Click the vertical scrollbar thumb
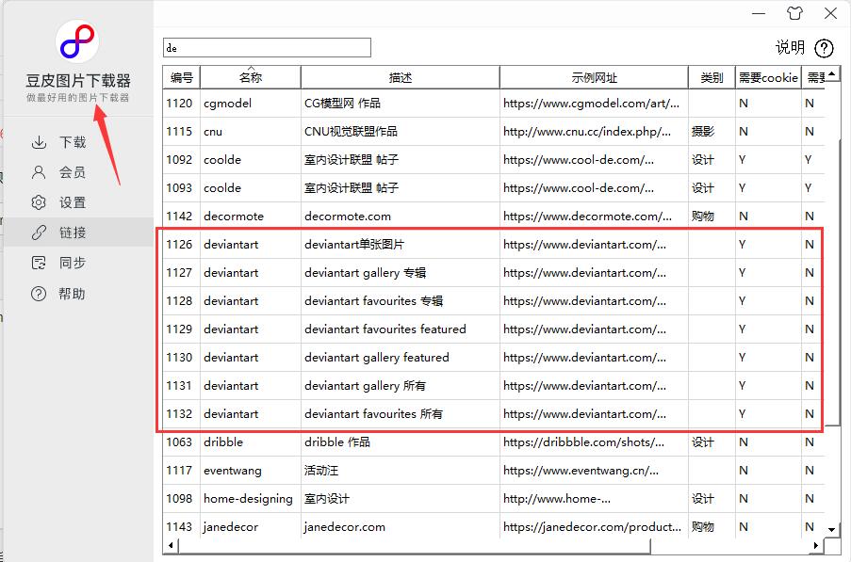 coord(832,281)
